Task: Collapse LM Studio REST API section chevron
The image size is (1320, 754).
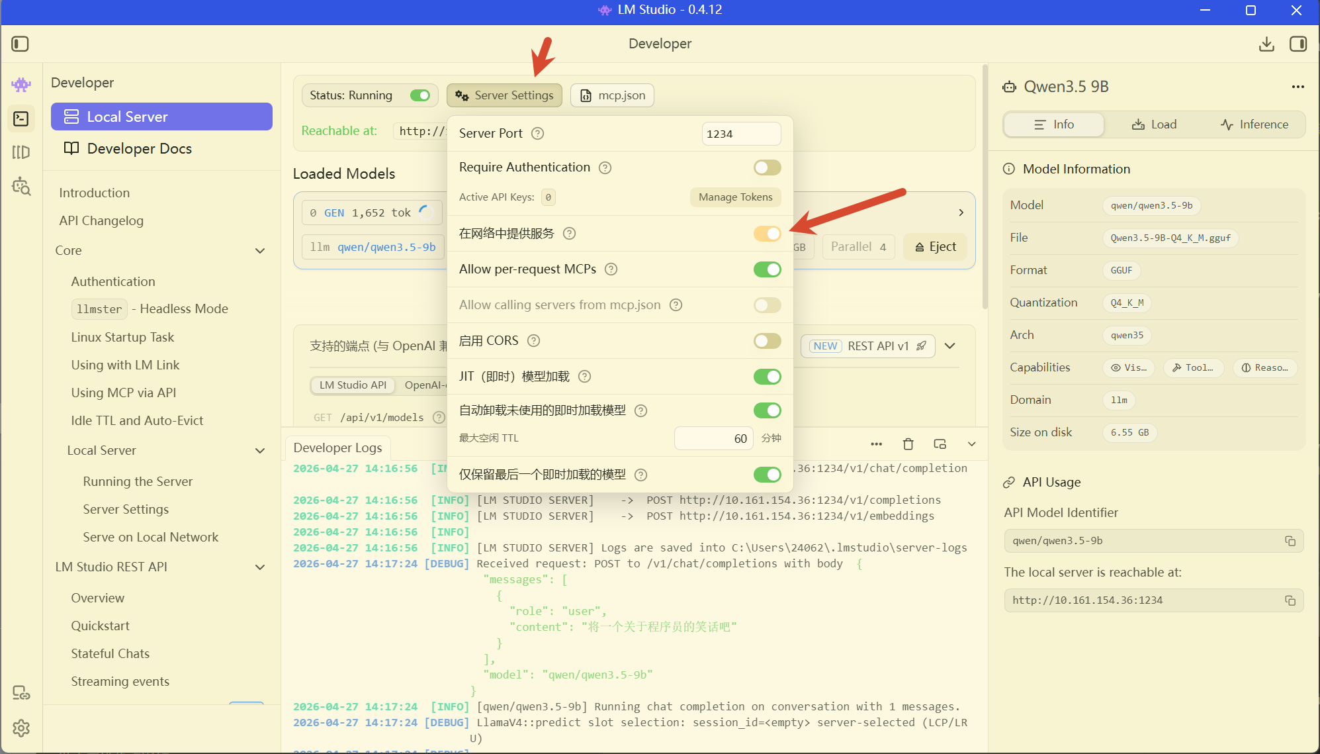Action: coord(260,567)
